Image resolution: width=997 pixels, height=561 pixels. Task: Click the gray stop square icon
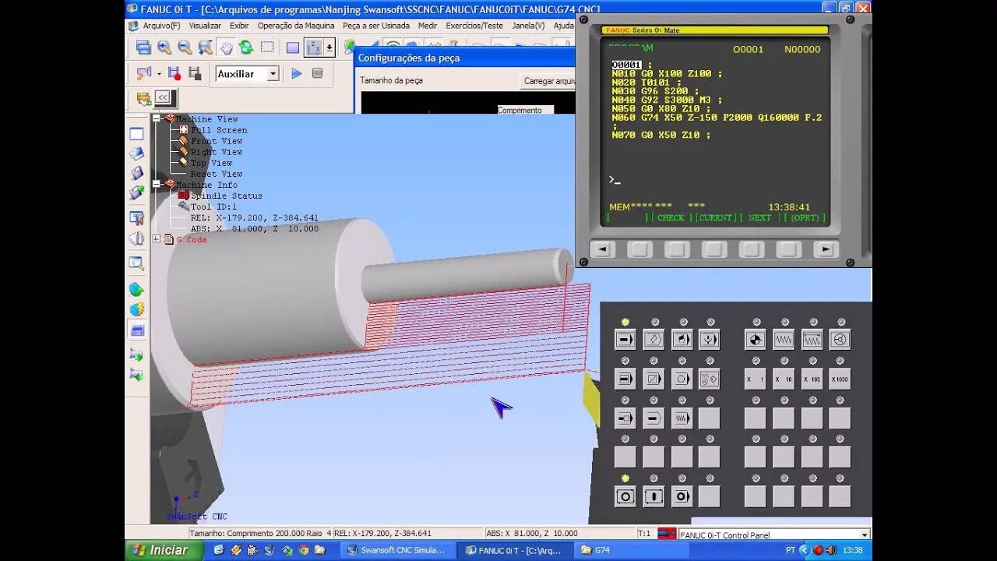click(x=317, y=73)
